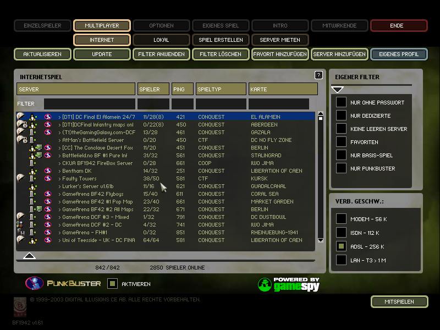Collapse the Eigener Filter panel triangle
Screen dimensions: 440x330
tap(337, 90)
